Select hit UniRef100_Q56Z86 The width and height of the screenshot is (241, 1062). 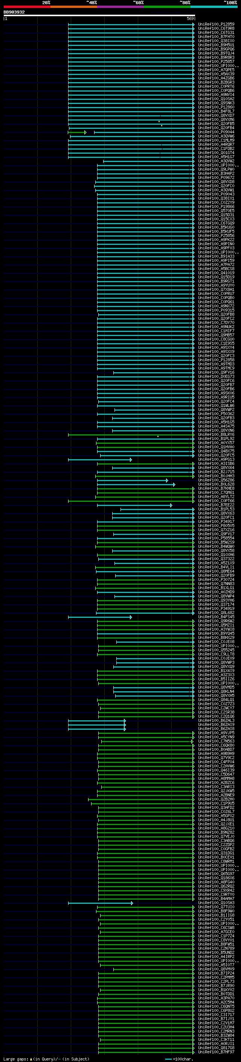216,480
